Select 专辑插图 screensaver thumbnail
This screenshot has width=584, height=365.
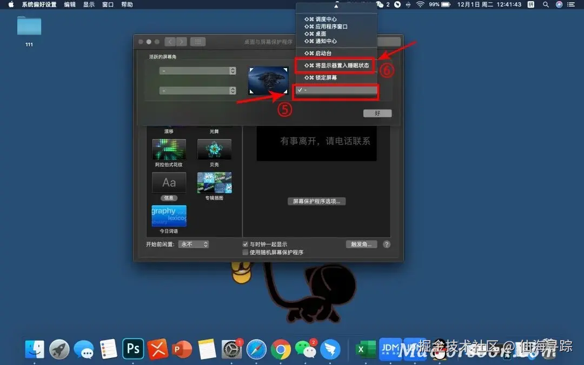click(x=214, y=183)
